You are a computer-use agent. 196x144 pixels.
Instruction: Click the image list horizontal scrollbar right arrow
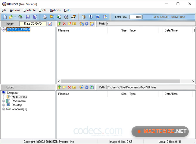pos(193,81)
